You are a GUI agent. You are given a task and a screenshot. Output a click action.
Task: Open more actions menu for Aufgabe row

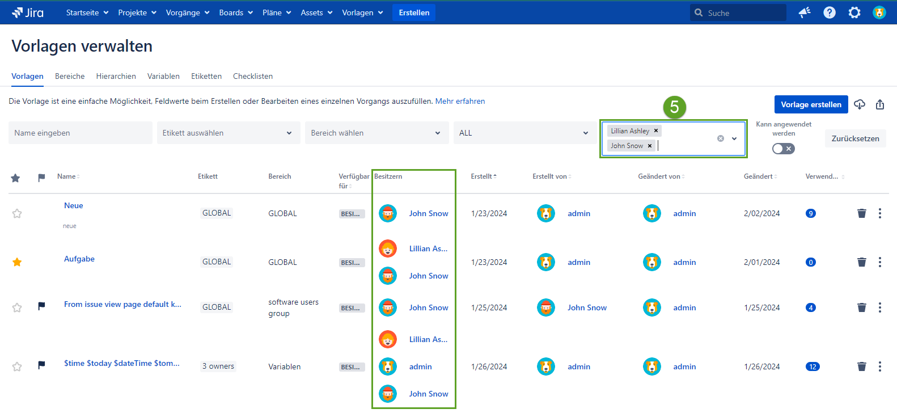pyautogui.click(x=880, y=262)
